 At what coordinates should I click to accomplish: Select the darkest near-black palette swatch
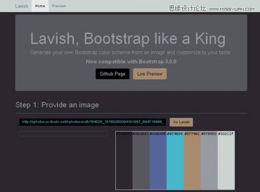(x=124, y=161)
